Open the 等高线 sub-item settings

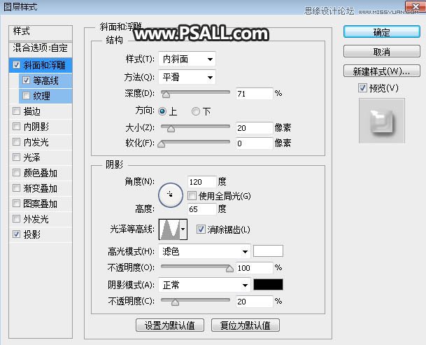[45, 80]
